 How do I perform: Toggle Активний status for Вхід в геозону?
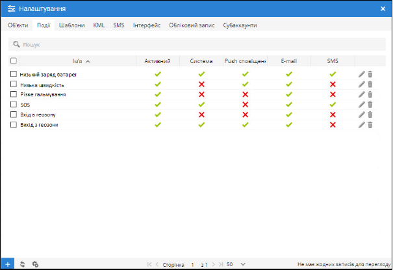tap(158, 115)
